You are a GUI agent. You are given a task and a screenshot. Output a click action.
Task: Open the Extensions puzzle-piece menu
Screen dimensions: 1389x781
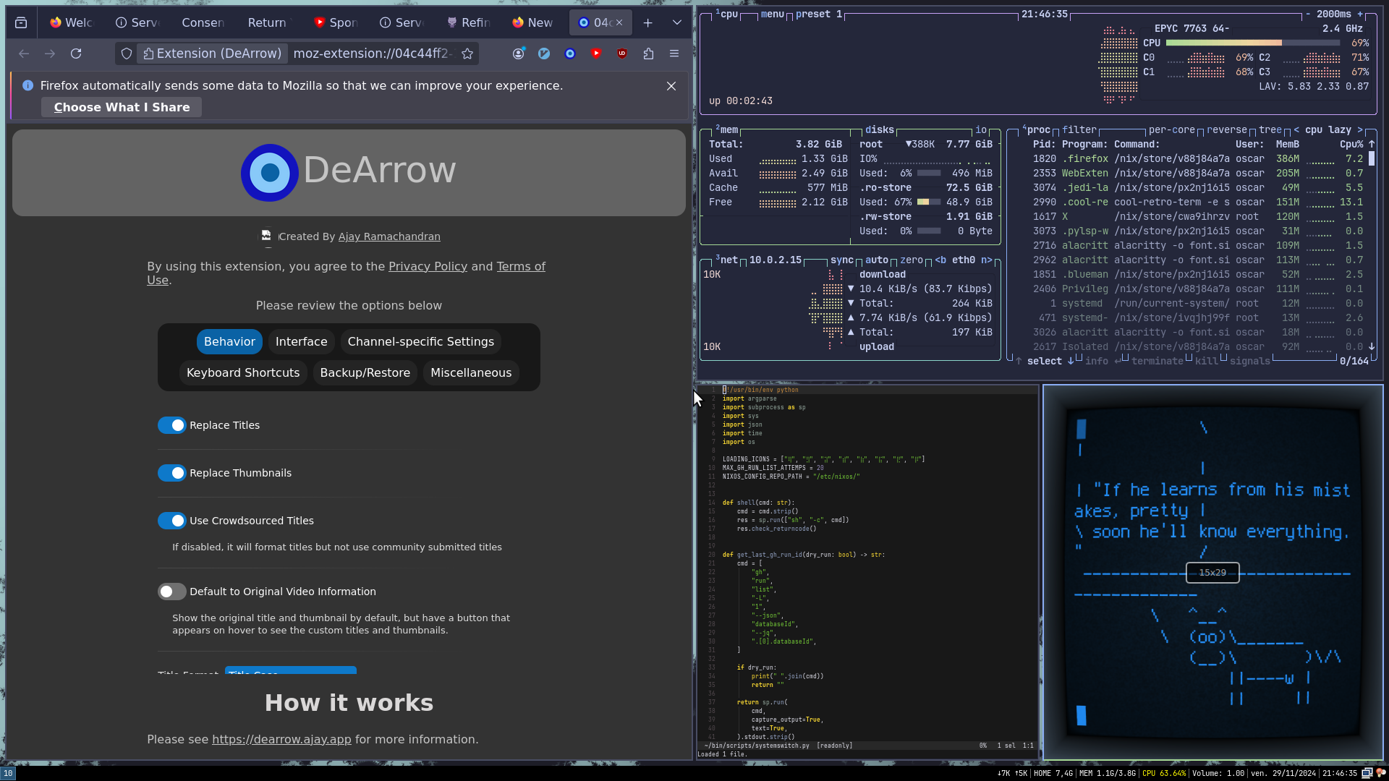click(648, 54)
